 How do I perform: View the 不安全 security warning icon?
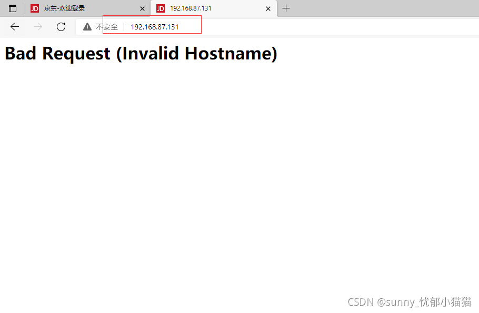87,27
